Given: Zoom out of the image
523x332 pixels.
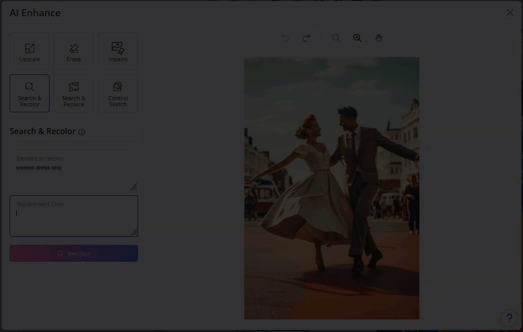Looking at the screenshot, I should click(336, 38).
